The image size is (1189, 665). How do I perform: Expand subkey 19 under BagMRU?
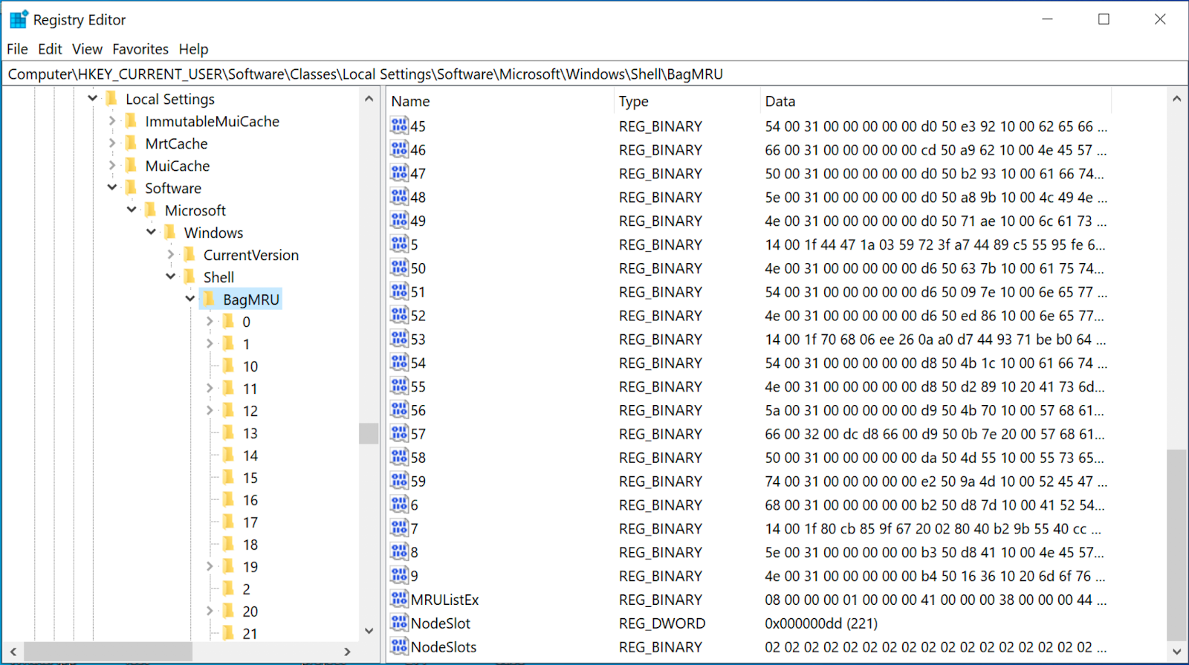click(x=210, y=566)
